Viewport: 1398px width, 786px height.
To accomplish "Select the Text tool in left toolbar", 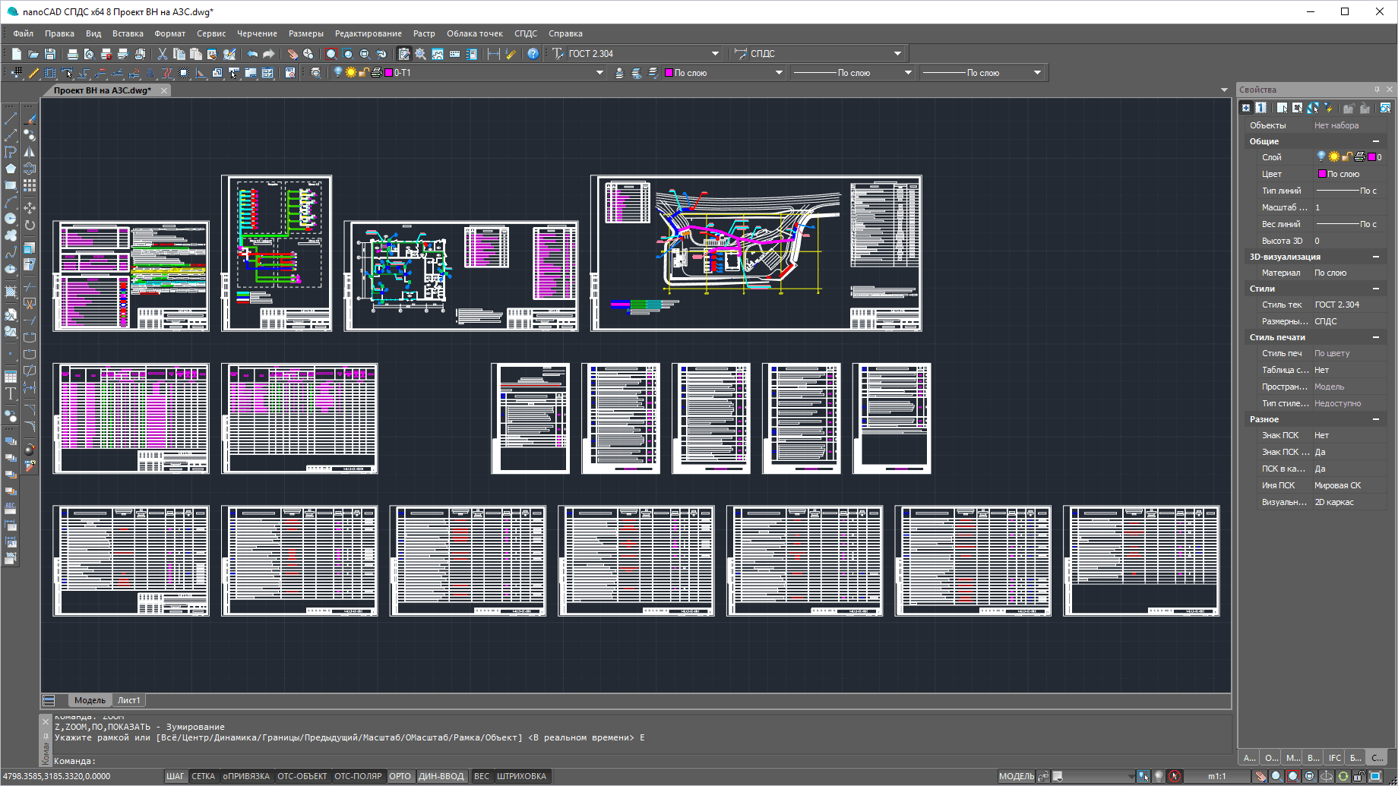I will [11, 393].
